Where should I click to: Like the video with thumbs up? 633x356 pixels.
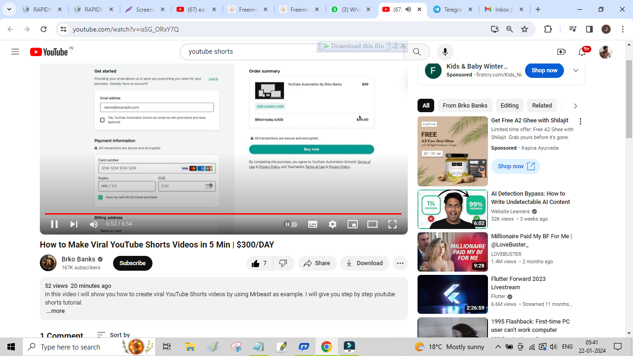tap(260, 263)
